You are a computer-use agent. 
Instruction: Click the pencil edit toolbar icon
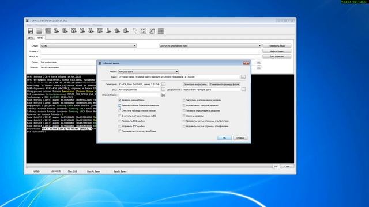click(x=152, y=31)
